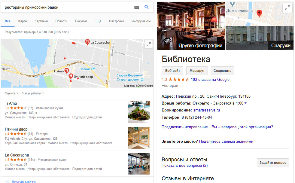Screen dimensions: 295x183
Task: Expand the results map to fullscreen
Action: tap(149, 44)
